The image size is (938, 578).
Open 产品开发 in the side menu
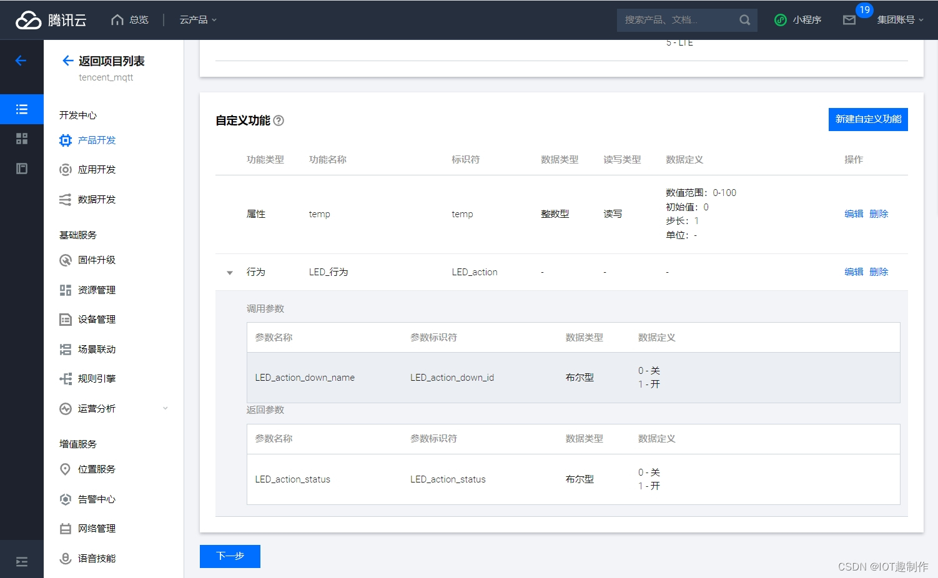[97, 140]
